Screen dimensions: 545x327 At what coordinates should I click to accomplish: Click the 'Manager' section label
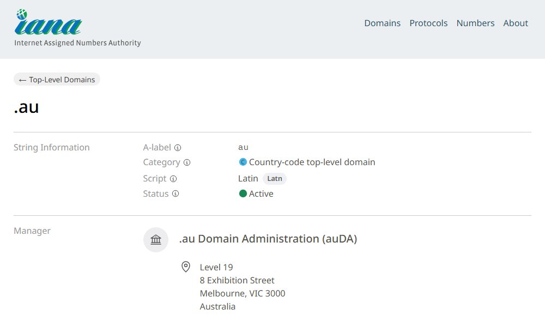32,231
